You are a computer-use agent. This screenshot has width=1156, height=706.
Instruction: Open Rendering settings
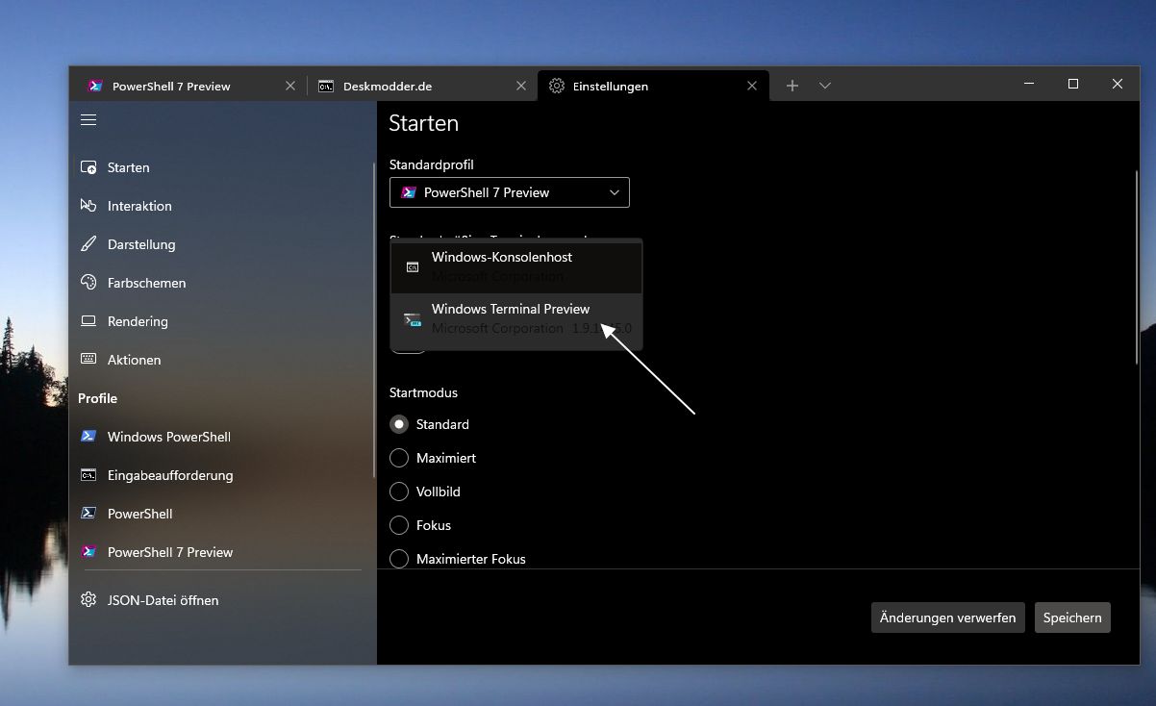[221, 321]
